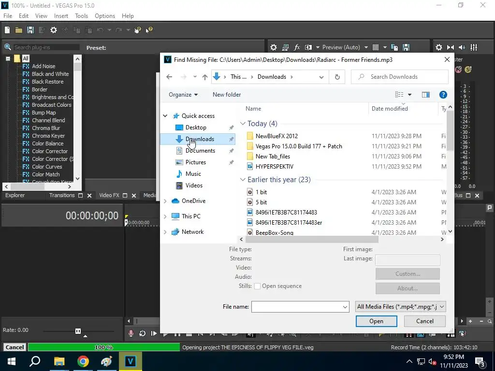Click the dialog help question mark icon
495x371 pixels.
click(443, 95)
